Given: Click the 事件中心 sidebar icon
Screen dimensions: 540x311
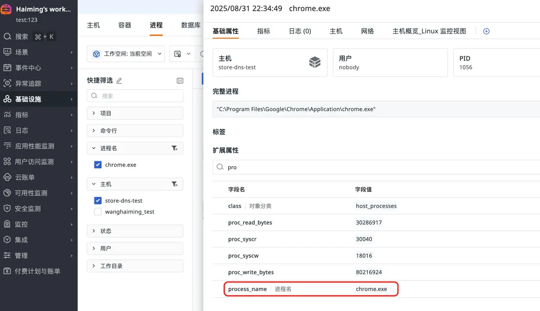Looking at the screenshot, I should point(7,67).
